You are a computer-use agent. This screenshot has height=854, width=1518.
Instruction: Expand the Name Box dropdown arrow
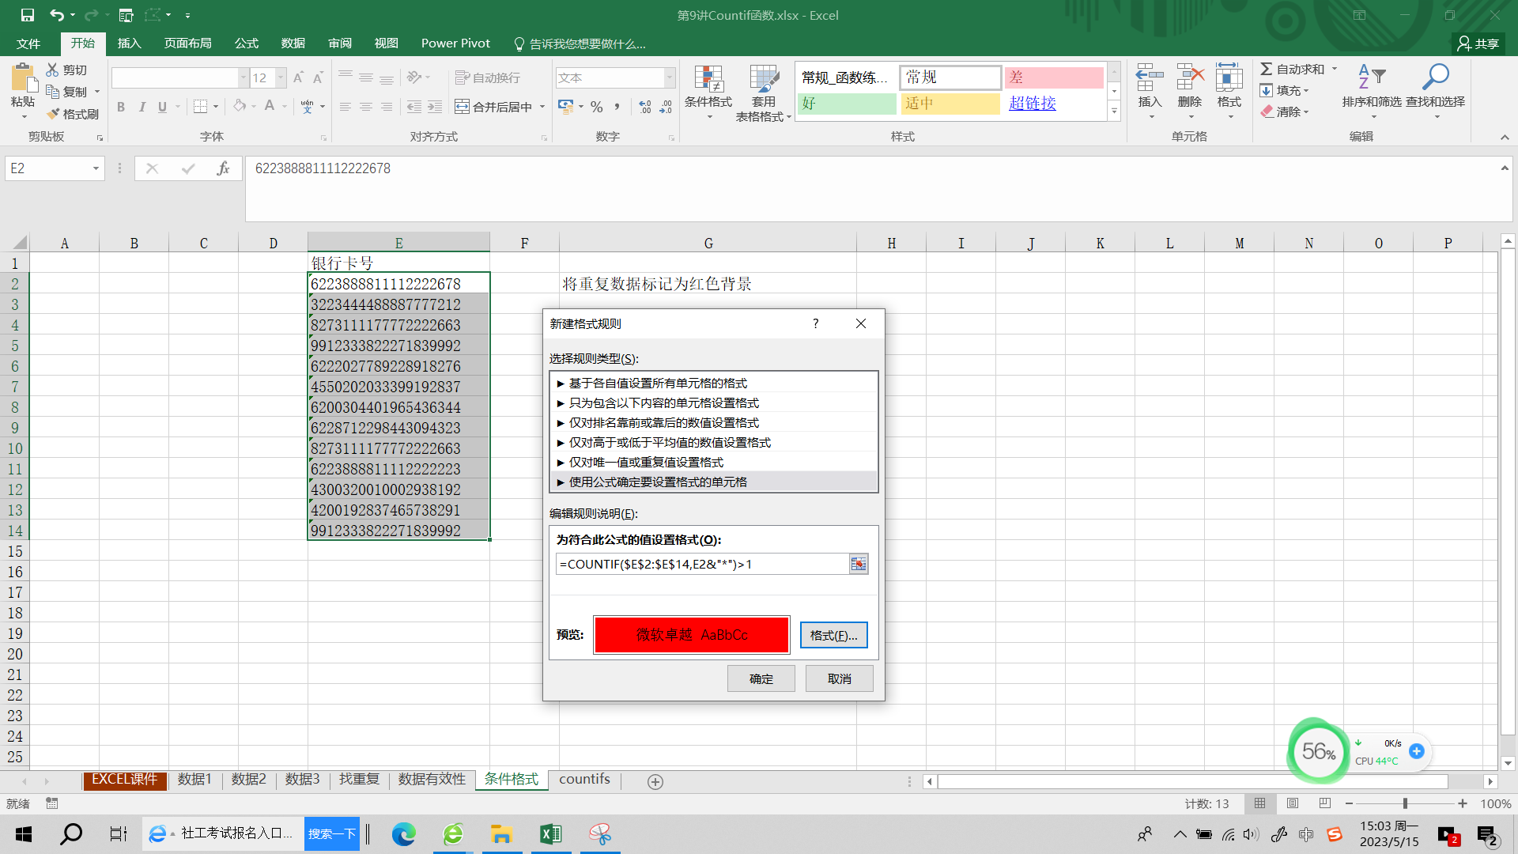pyautogui.click(x=96, y=168)
